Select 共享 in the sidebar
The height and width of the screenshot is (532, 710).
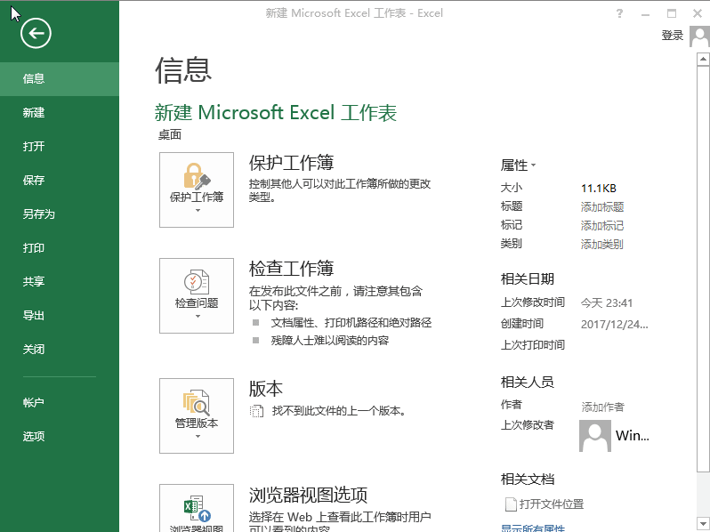[x=60, y=282]
